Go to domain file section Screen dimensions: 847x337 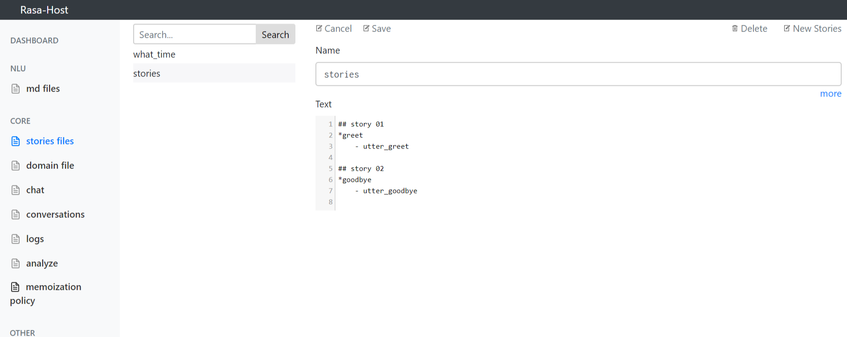(x=50, y=165)
